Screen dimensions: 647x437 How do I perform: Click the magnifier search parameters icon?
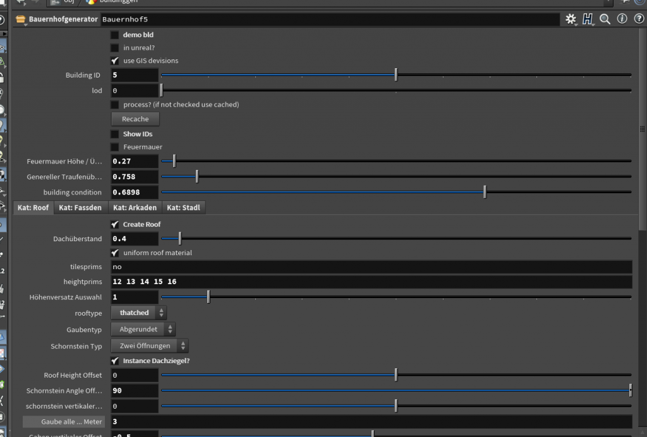point(605,20)
